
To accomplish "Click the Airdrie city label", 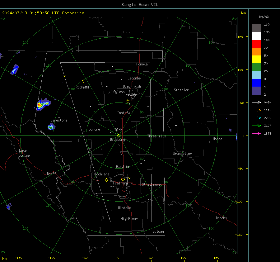I will pyautogui.click(x=123, y=166).
